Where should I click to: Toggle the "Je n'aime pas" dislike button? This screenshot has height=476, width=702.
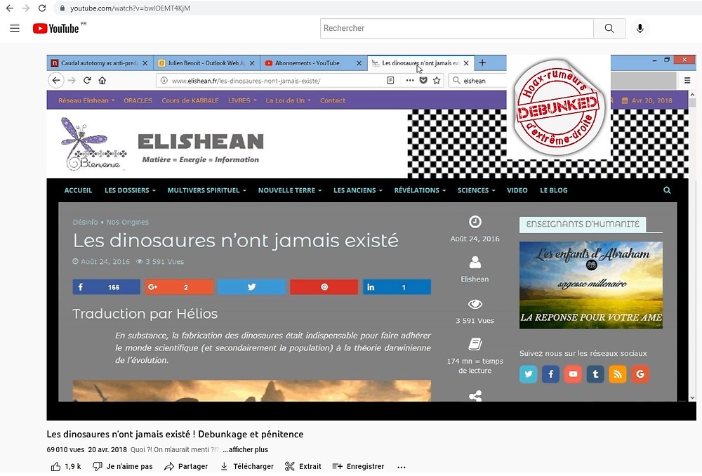click(122, 466)
